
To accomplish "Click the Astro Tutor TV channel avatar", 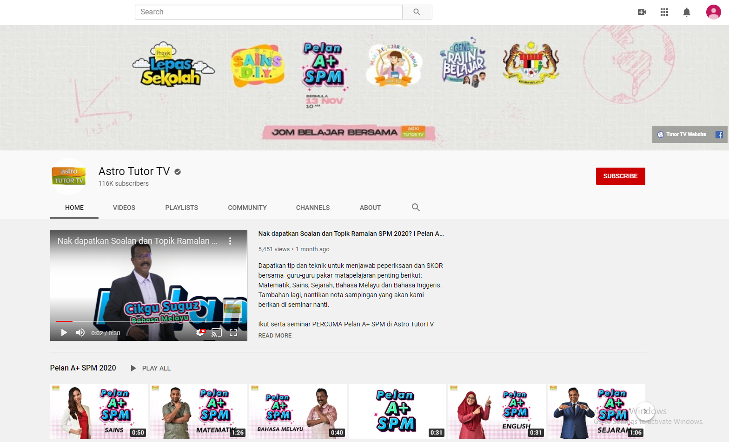I will (x=69, y=176).
